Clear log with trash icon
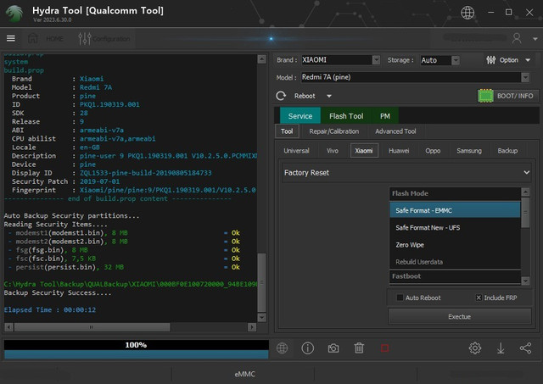 (359, 348)
